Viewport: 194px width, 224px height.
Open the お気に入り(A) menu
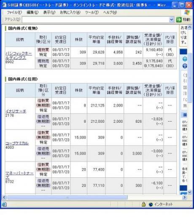70,12
